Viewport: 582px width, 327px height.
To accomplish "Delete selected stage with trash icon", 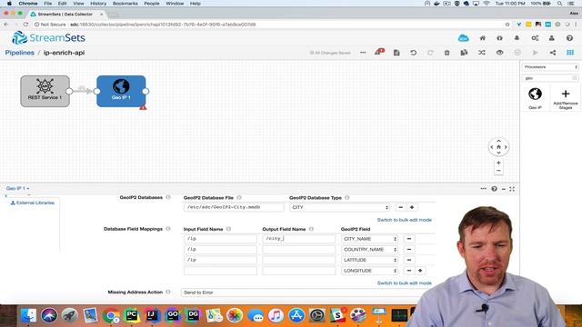I will tap(447, 53).
